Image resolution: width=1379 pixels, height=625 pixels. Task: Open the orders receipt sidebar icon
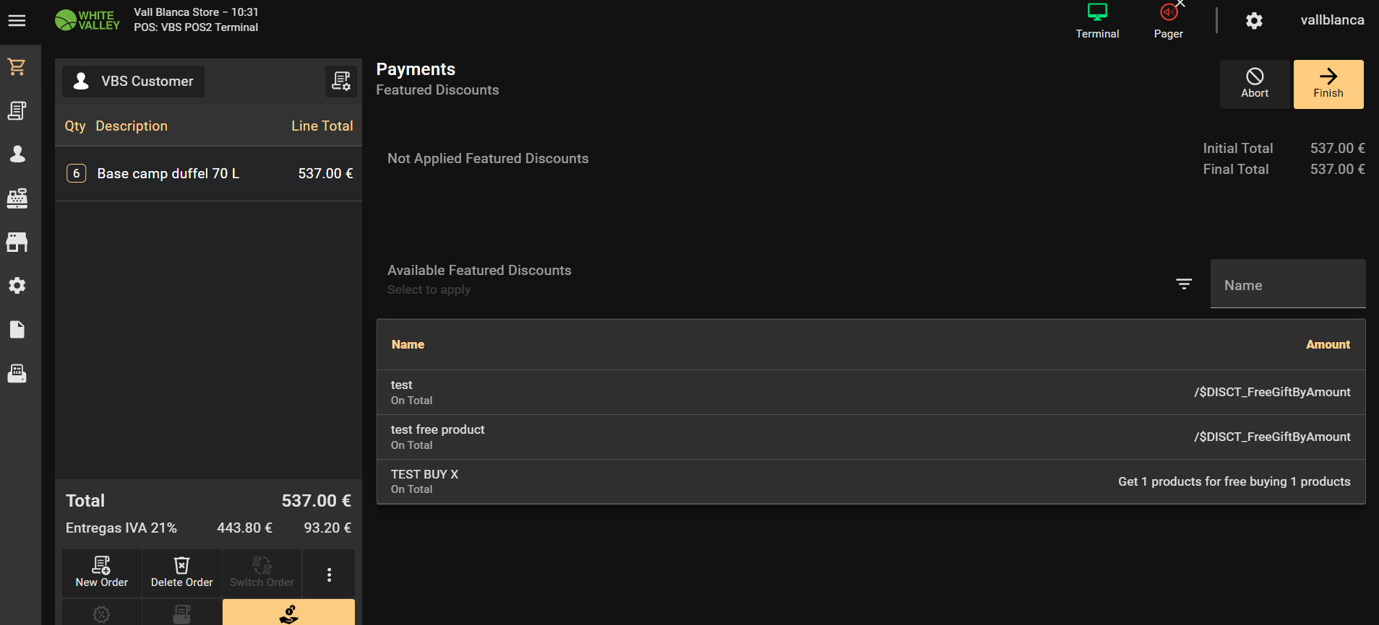[x=17, y=110]
